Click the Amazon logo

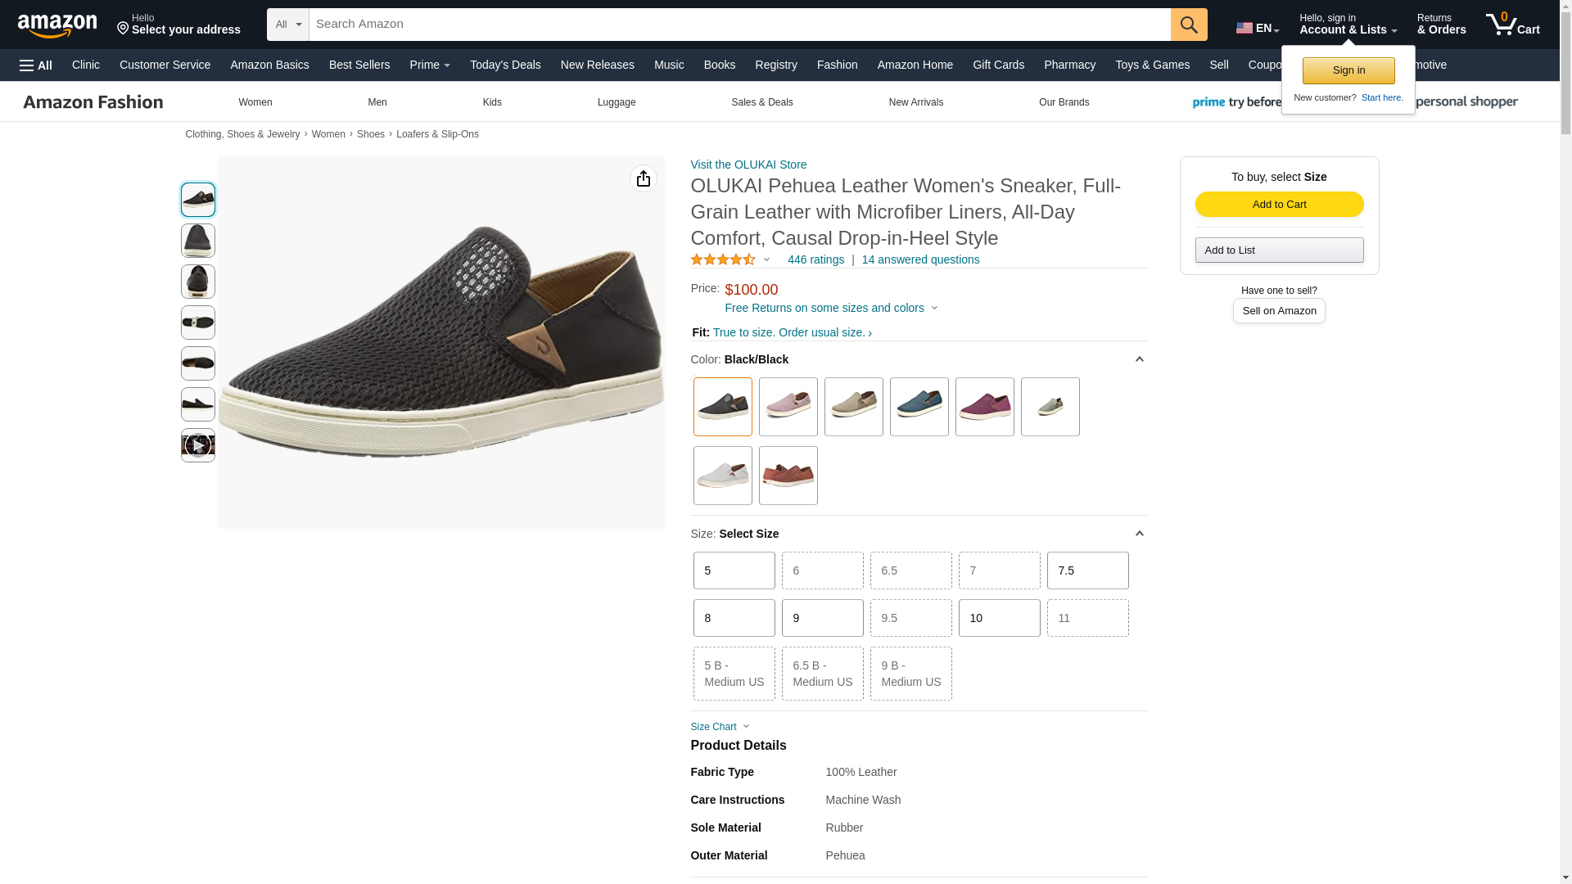click(57, 25)
